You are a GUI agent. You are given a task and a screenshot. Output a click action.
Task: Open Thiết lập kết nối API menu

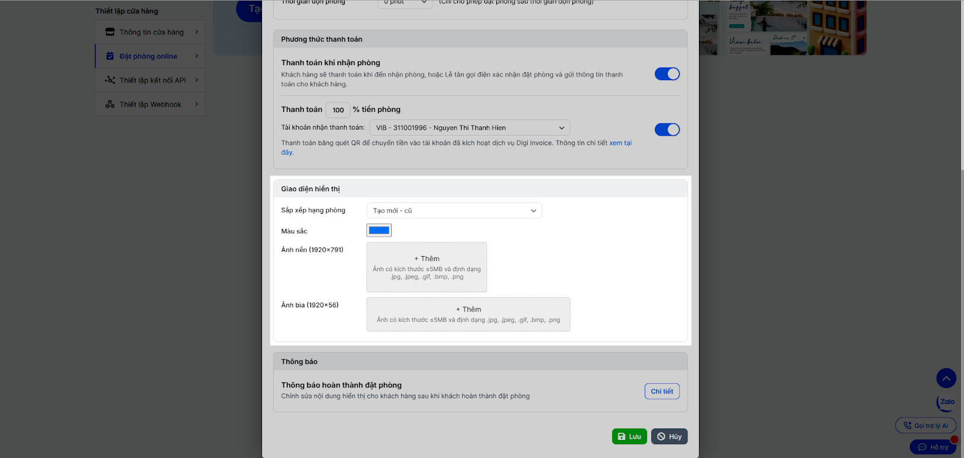[x=152, y=80]
